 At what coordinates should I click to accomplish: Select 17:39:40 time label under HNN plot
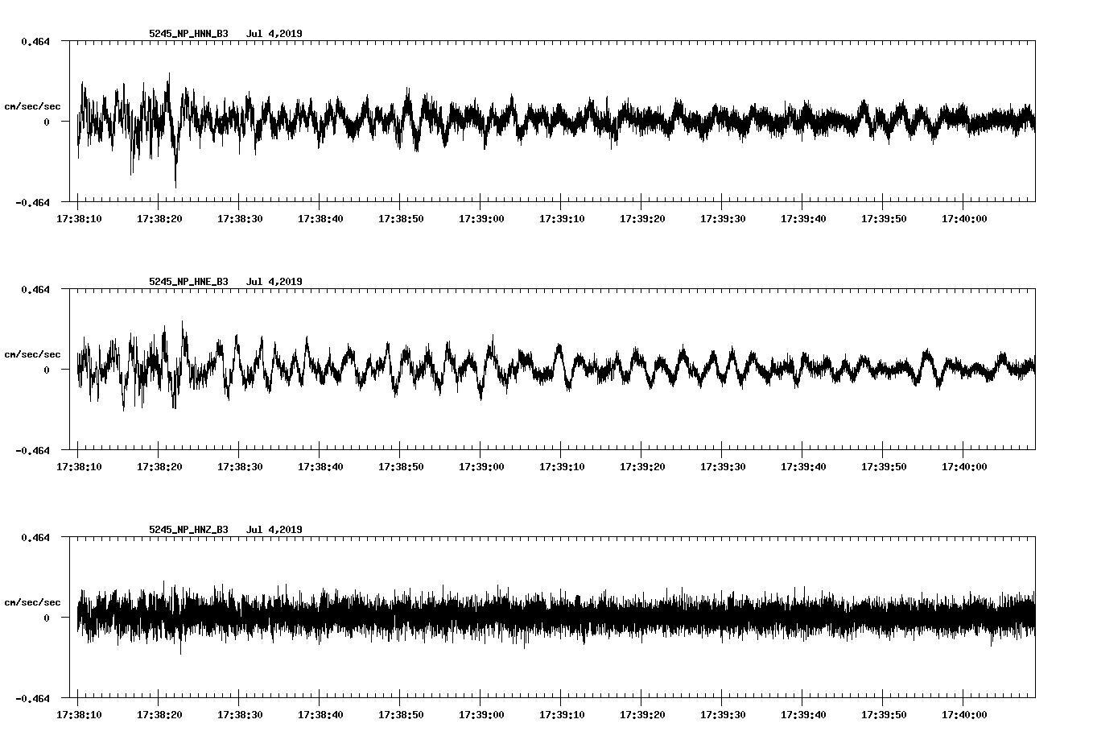pos(803,218)
